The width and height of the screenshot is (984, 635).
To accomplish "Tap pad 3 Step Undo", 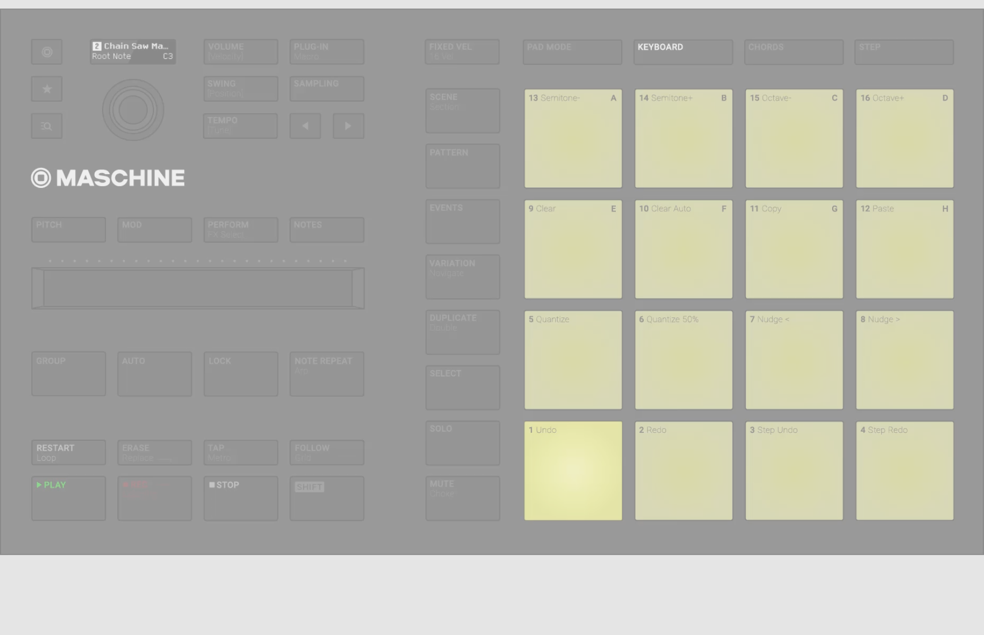I will pyautogui.click(x=794, y=471).
